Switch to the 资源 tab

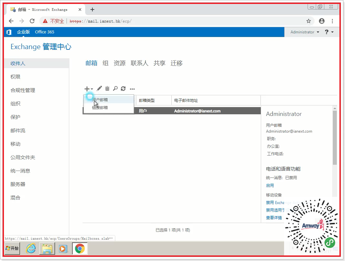coord(120,63)
